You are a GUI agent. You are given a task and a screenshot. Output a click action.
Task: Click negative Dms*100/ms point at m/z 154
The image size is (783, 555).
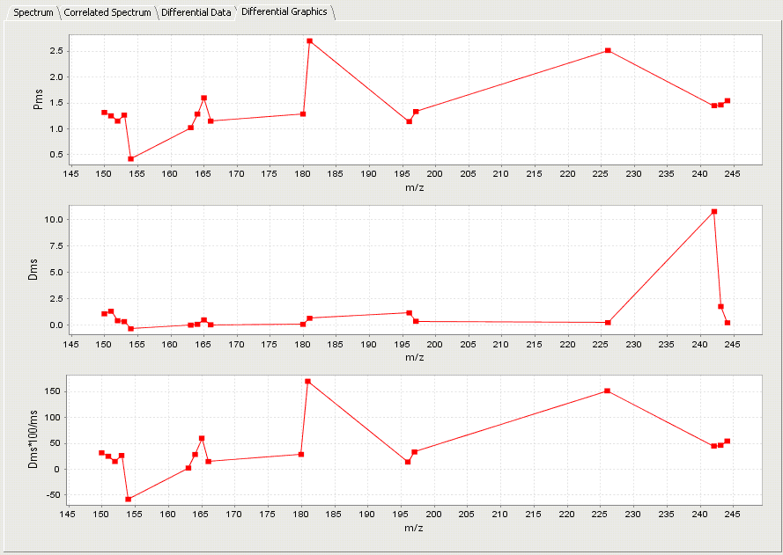[129, 499]
